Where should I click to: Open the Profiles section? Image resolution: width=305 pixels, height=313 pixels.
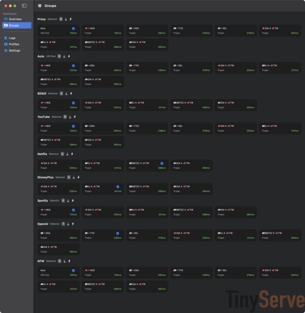coord(14,44)
